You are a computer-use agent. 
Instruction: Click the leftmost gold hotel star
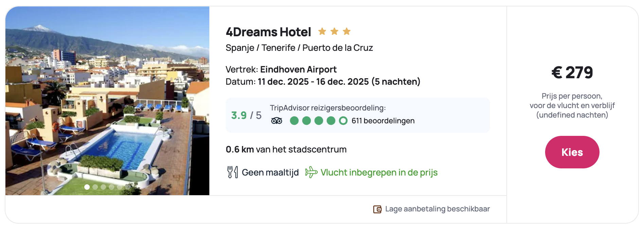pyautogui.click(x=322, y=32)
